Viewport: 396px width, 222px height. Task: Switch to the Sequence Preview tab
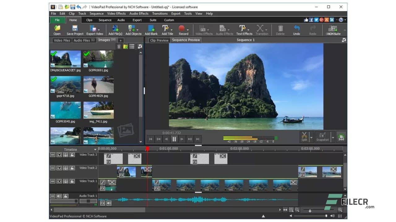coord(186,40)
